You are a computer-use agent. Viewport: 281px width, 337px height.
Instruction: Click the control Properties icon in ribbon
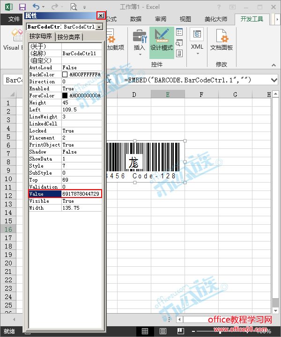pos(179,32)
